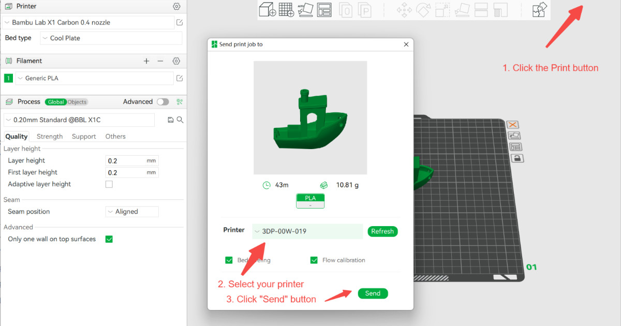Click the Split to objects icon marked O
Viewport: 621px width, 326px height.
346,9
